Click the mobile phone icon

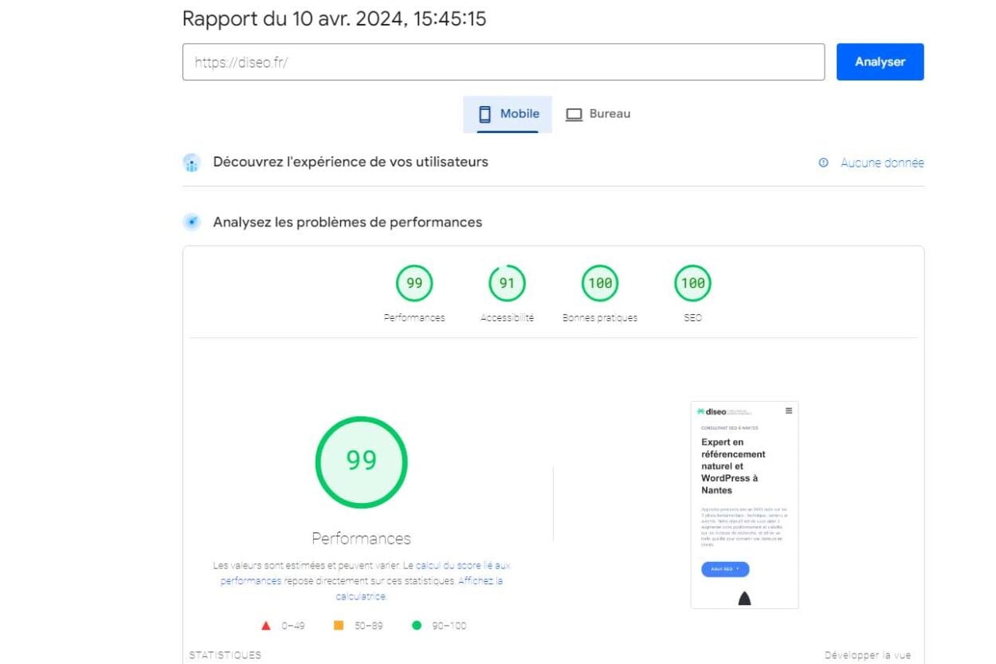(x=484, y=114)
